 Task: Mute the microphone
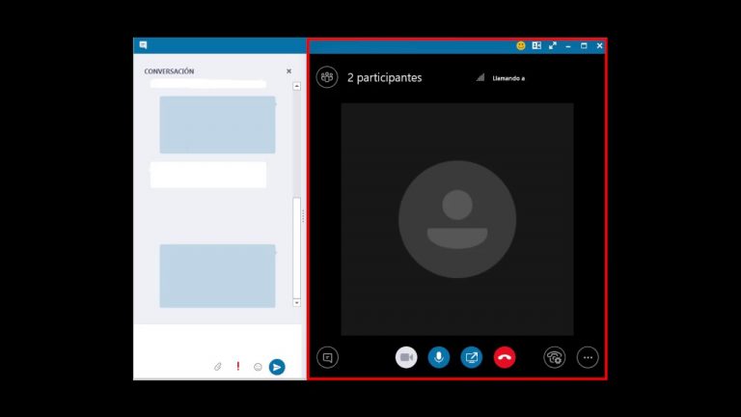coord(439,357)
